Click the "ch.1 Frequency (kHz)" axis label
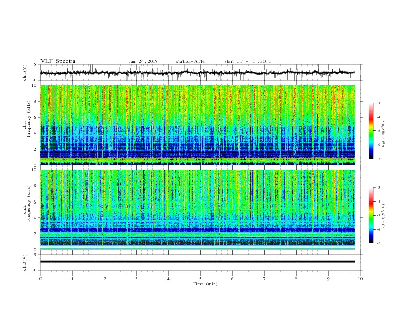Viewport: 406px width, 313px height. coord(27,119)
